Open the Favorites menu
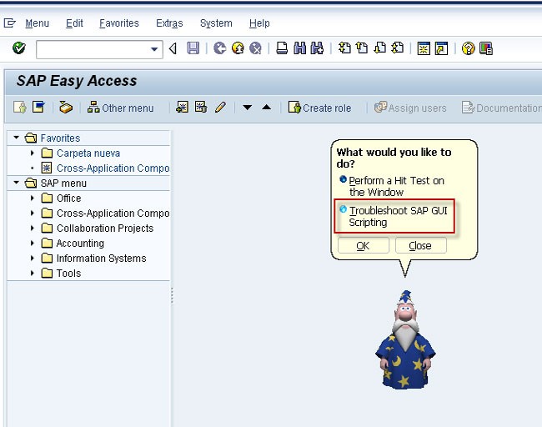 (x=119, y=23)
